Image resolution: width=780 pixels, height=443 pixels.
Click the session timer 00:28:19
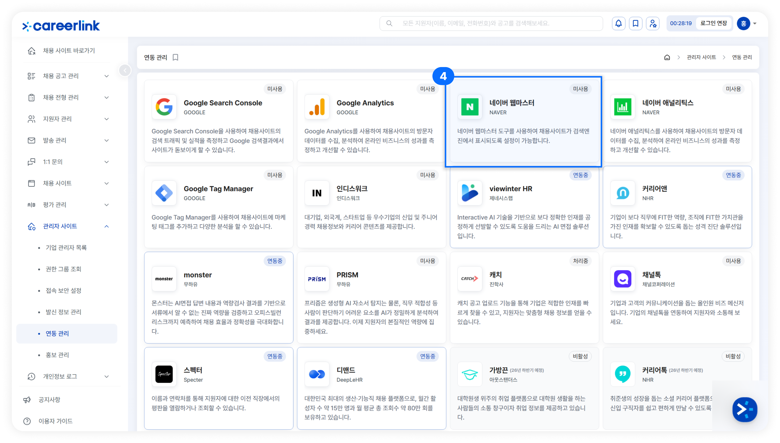click(x=680, y=23)
